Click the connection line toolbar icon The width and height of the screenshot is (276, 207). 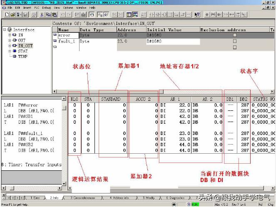tap(189, 15)
